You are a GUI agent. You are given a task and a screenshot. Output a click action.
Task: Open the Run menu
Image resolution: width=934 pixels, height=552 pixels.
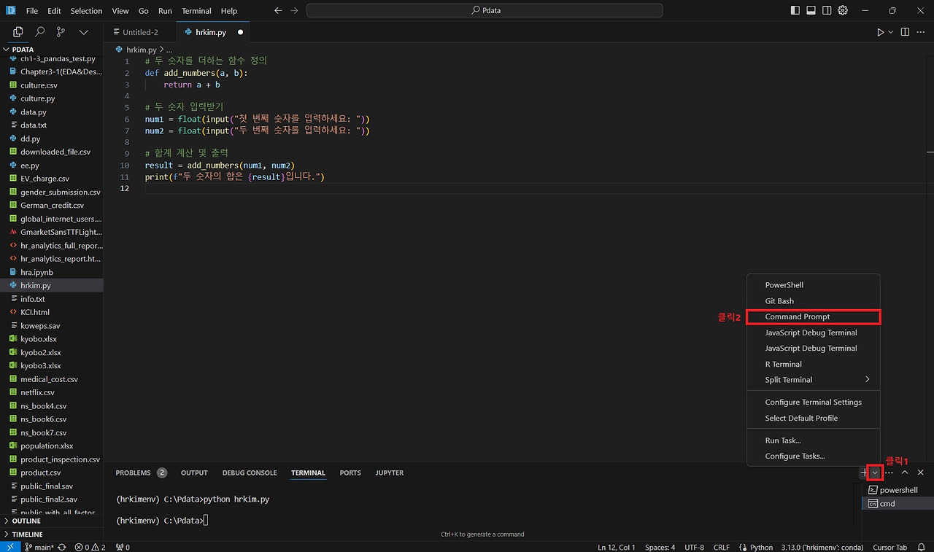[165, 11]
